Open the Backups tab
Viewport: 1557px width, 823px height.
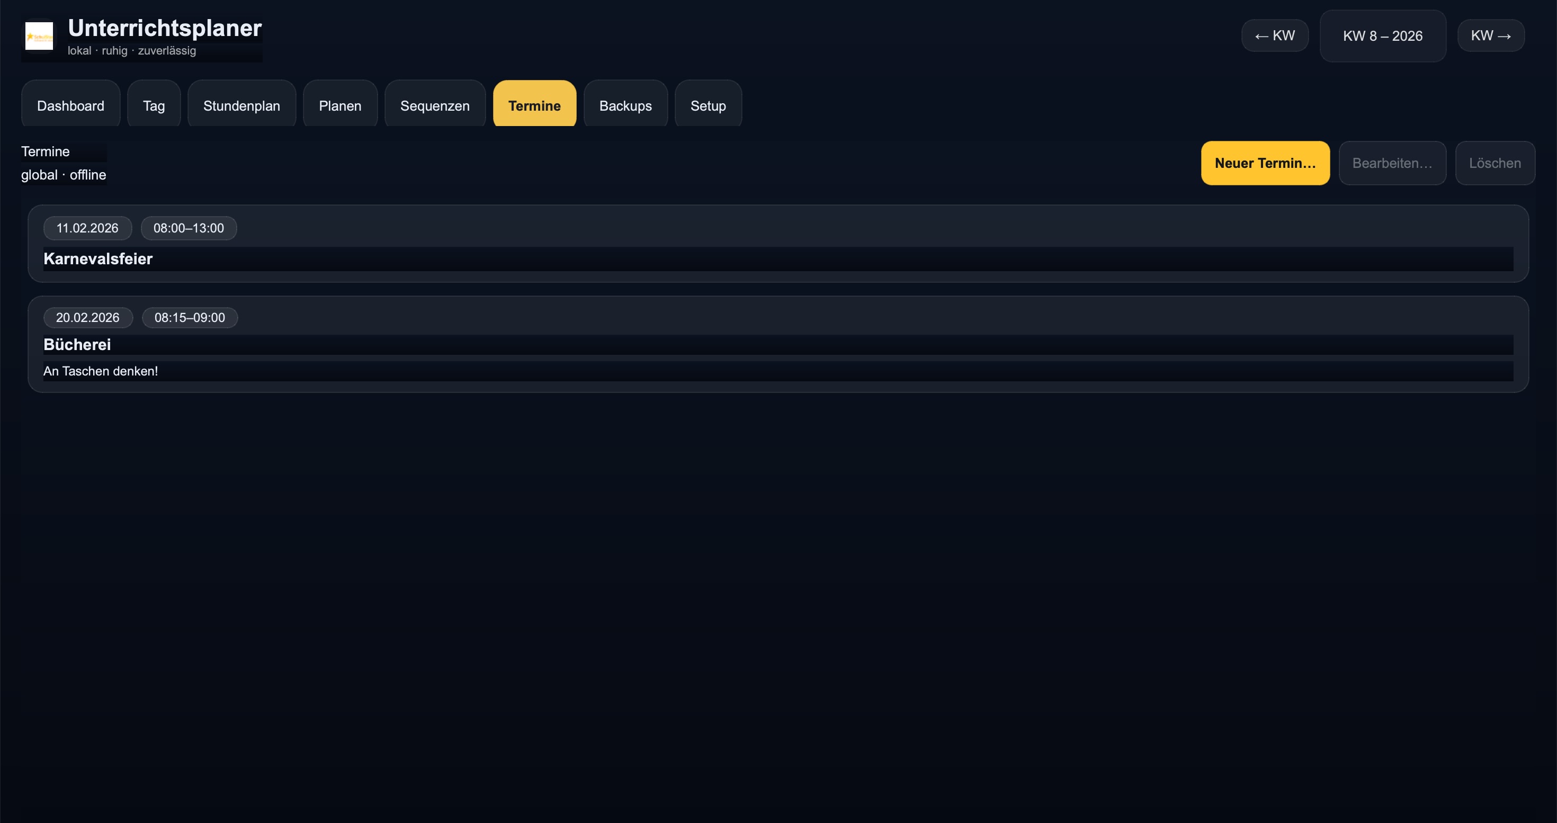tap(625, 106)
